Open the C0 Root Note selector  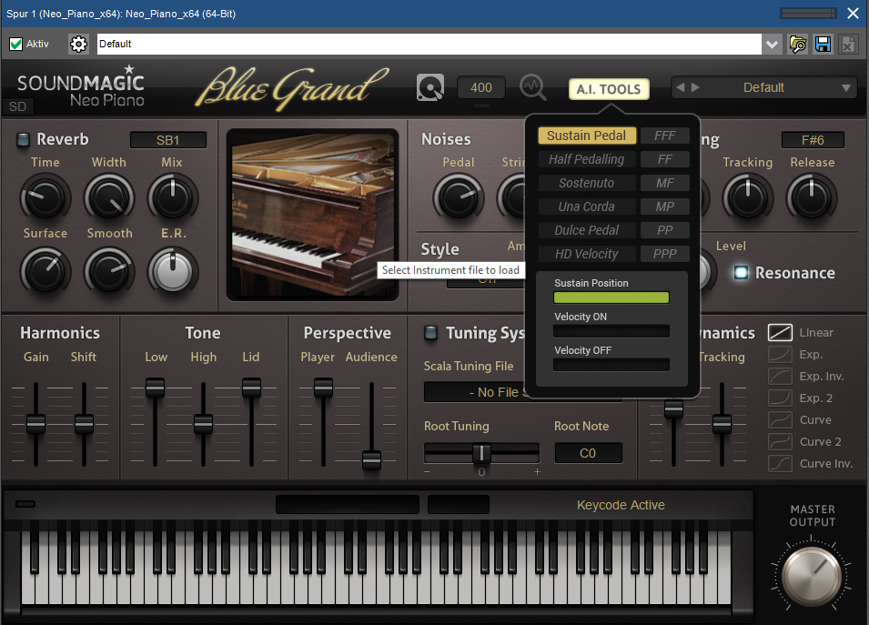[588, 453]
